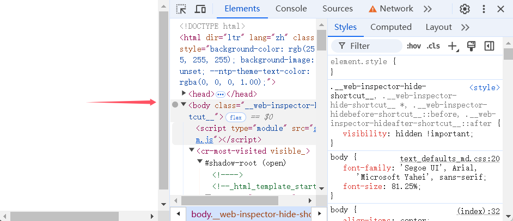Switch to the Console tab

[x=291, y=9]
